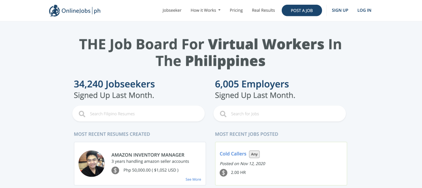Open the Cold Callers job posting
The height and width of the screenshot is (188, 422).
[233, 154]
